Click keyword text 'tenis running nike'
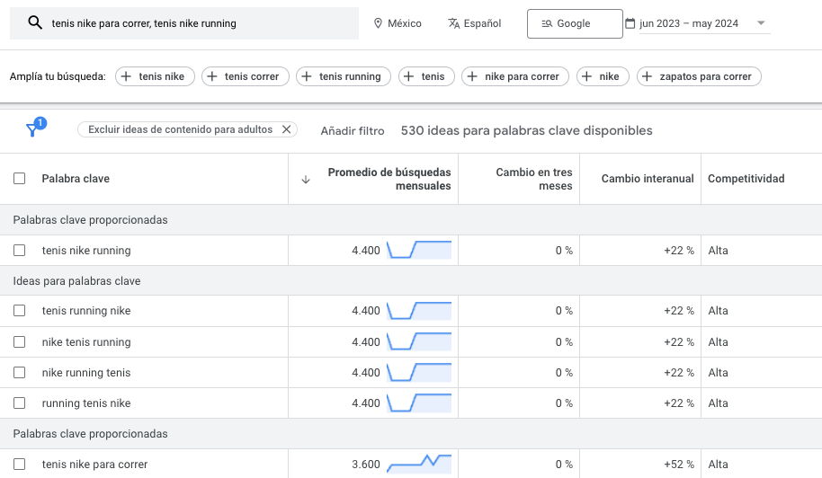This screenshot has width=822, height=478. pyautogui.click(x=86, y=311)
